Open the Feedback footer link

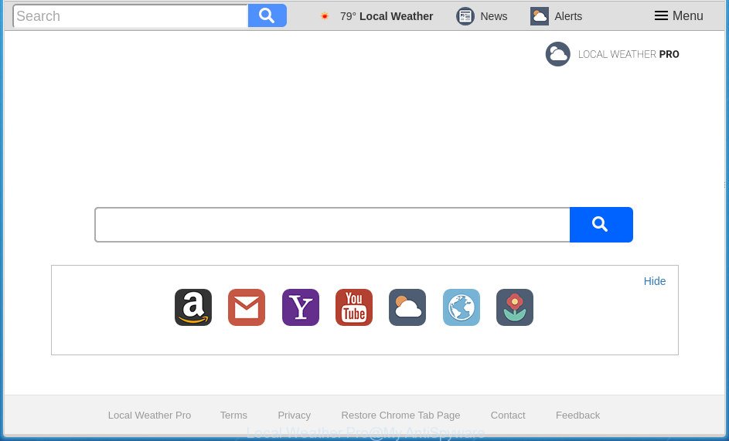(578, 415)
